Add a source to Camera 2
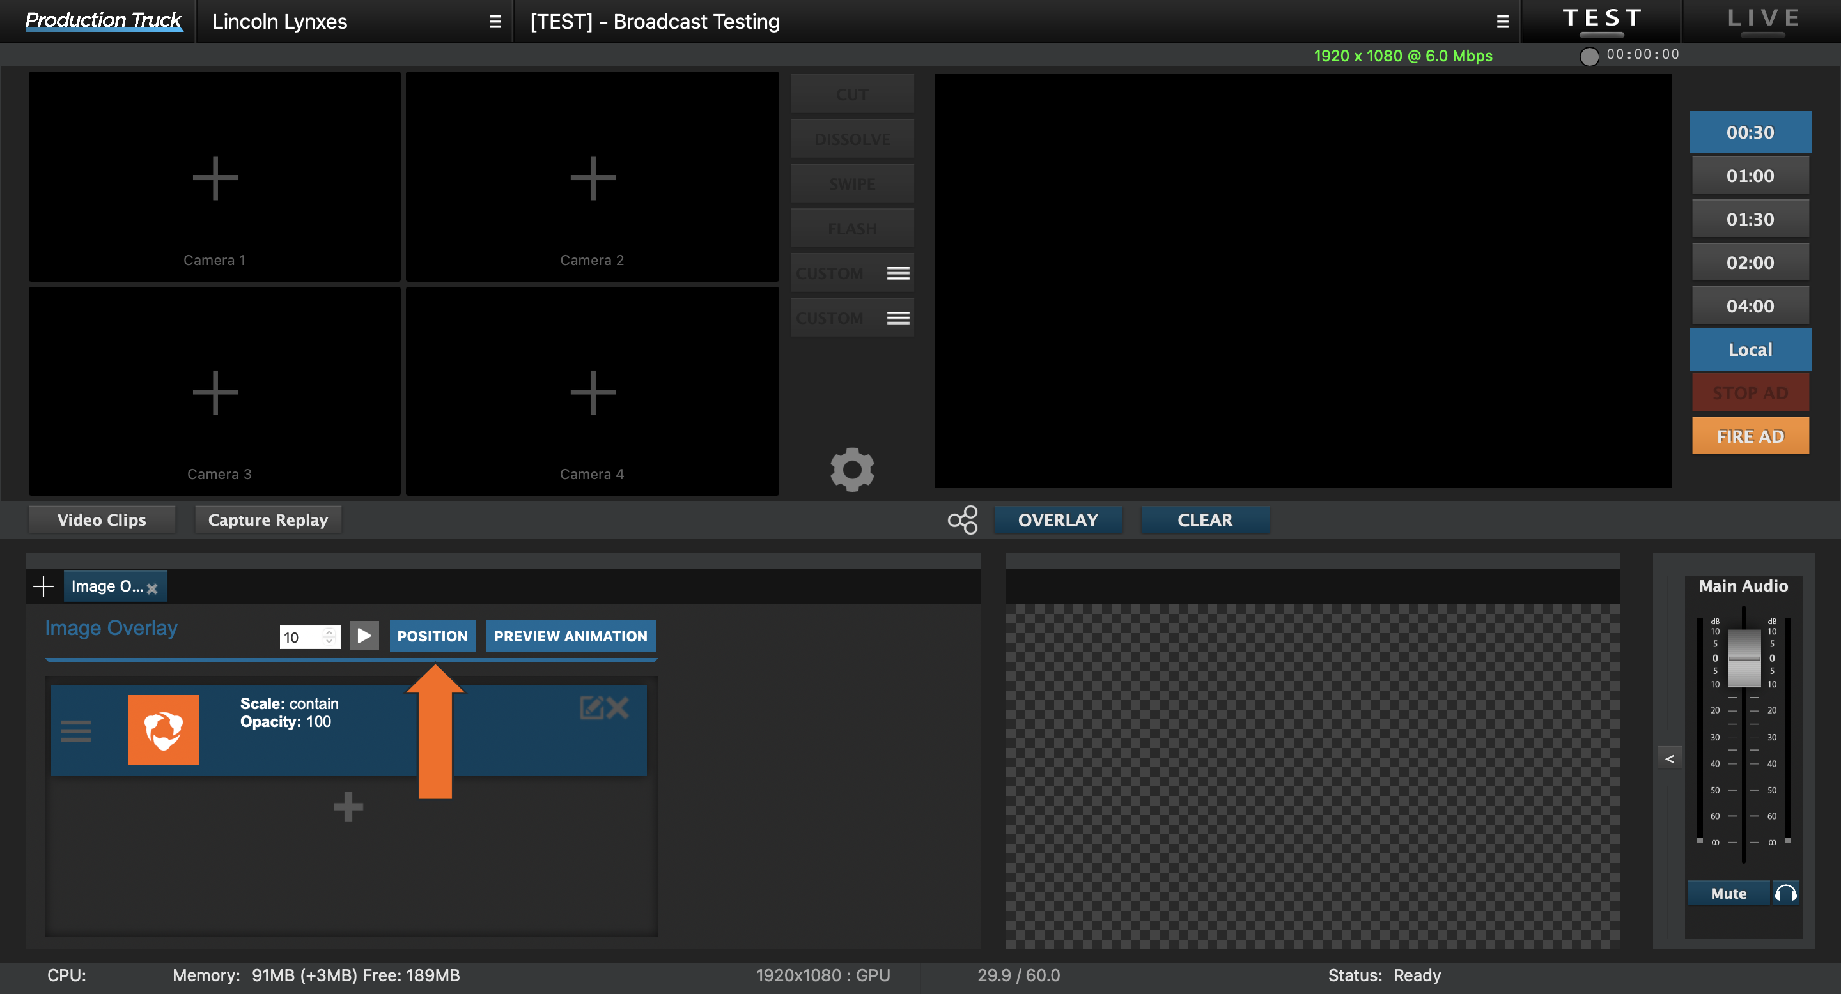1841x994 pixels. click(x=593, y=177)
